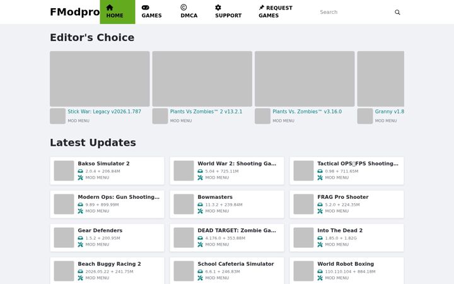Open the School Cafeteria Simulator title

(x=236, y=264)
